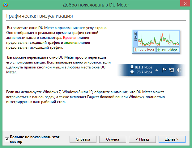Click the white upload arrow beside 78.7 kbps
The height and width of the screenshot is (148, 192).
(132, 72)
